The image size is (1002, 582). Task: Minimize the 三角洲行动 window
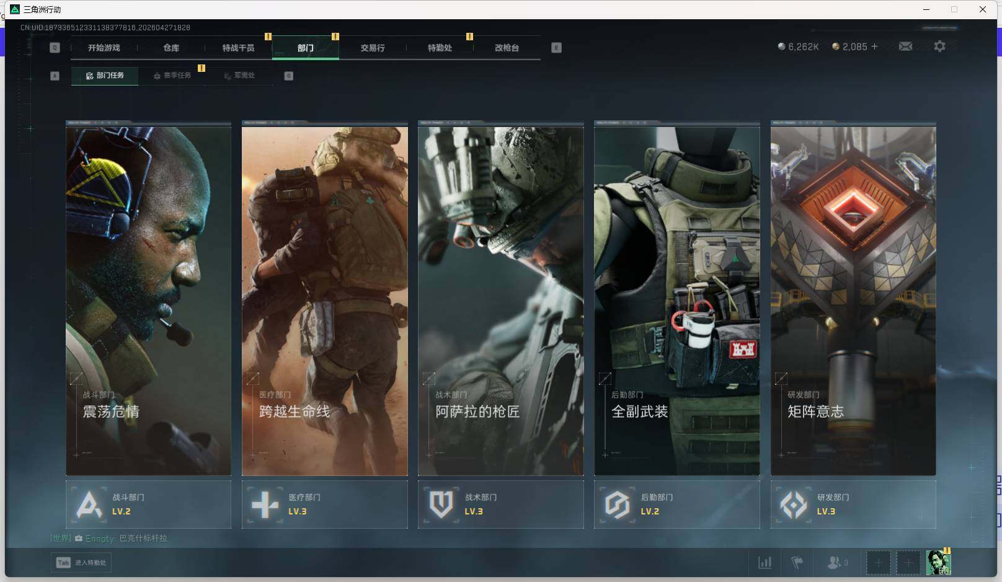coord(926,9)
